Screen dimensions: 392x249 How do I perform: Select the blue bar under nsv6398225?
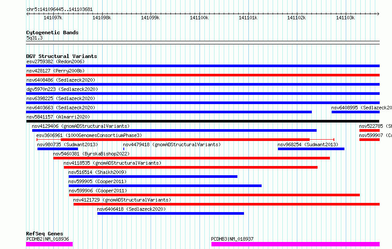(x=203, y=103)
